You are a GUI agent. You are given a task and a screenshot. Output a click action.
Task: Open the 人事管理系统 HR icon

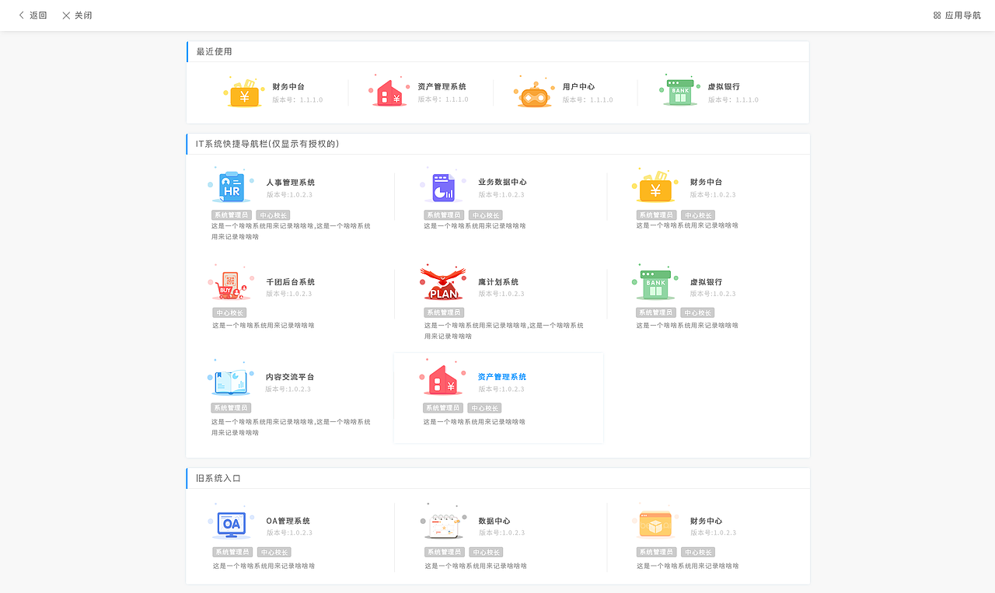click(231, 187)
